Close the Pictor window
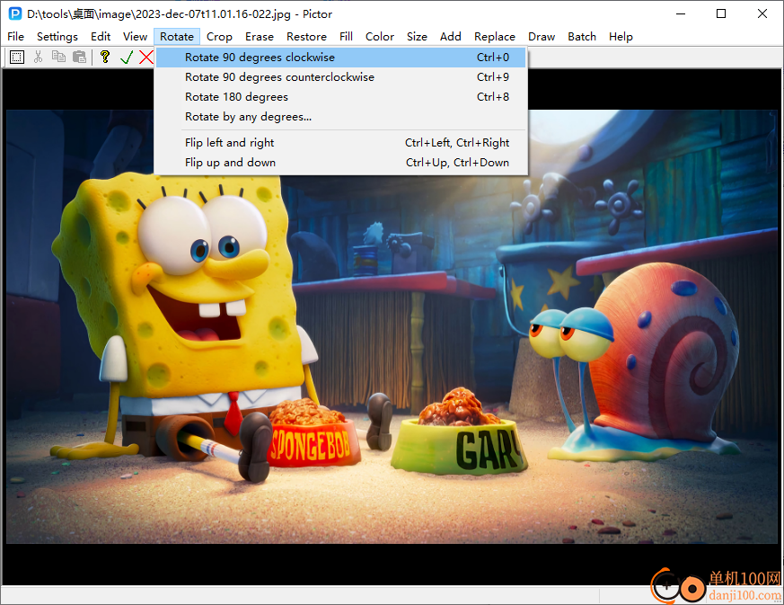Image resolution: width=784 pixels, height=605 pixels. pyautogui.click(x=762, y=13)
